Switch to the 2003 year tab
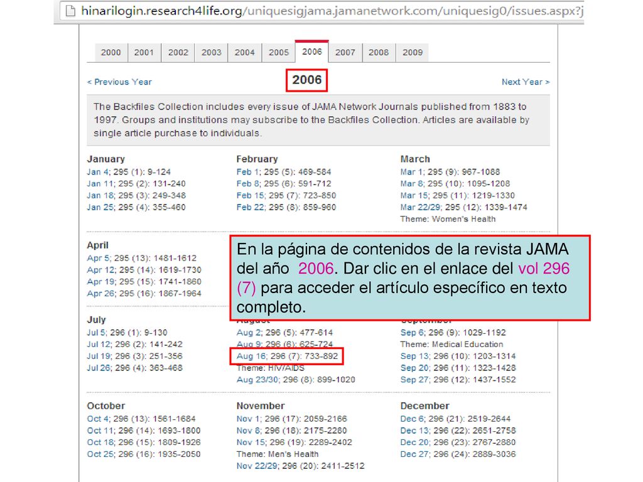 [211, 53]
